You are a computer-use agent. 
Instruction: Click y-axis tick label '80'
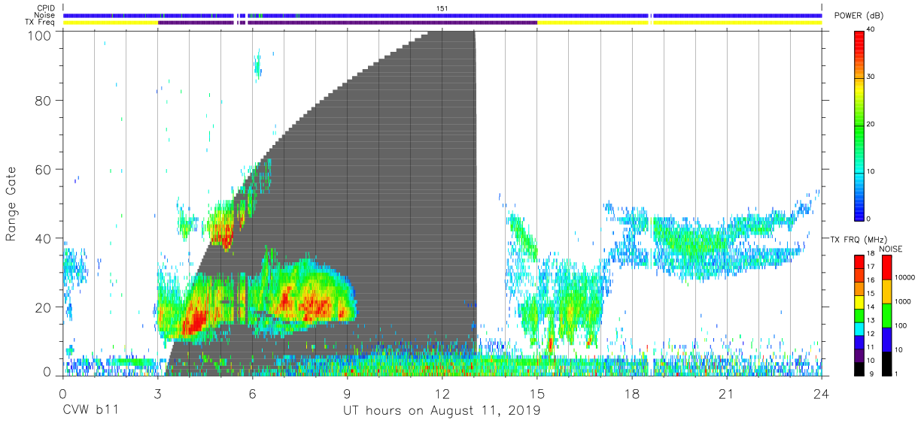coord(44,101)
